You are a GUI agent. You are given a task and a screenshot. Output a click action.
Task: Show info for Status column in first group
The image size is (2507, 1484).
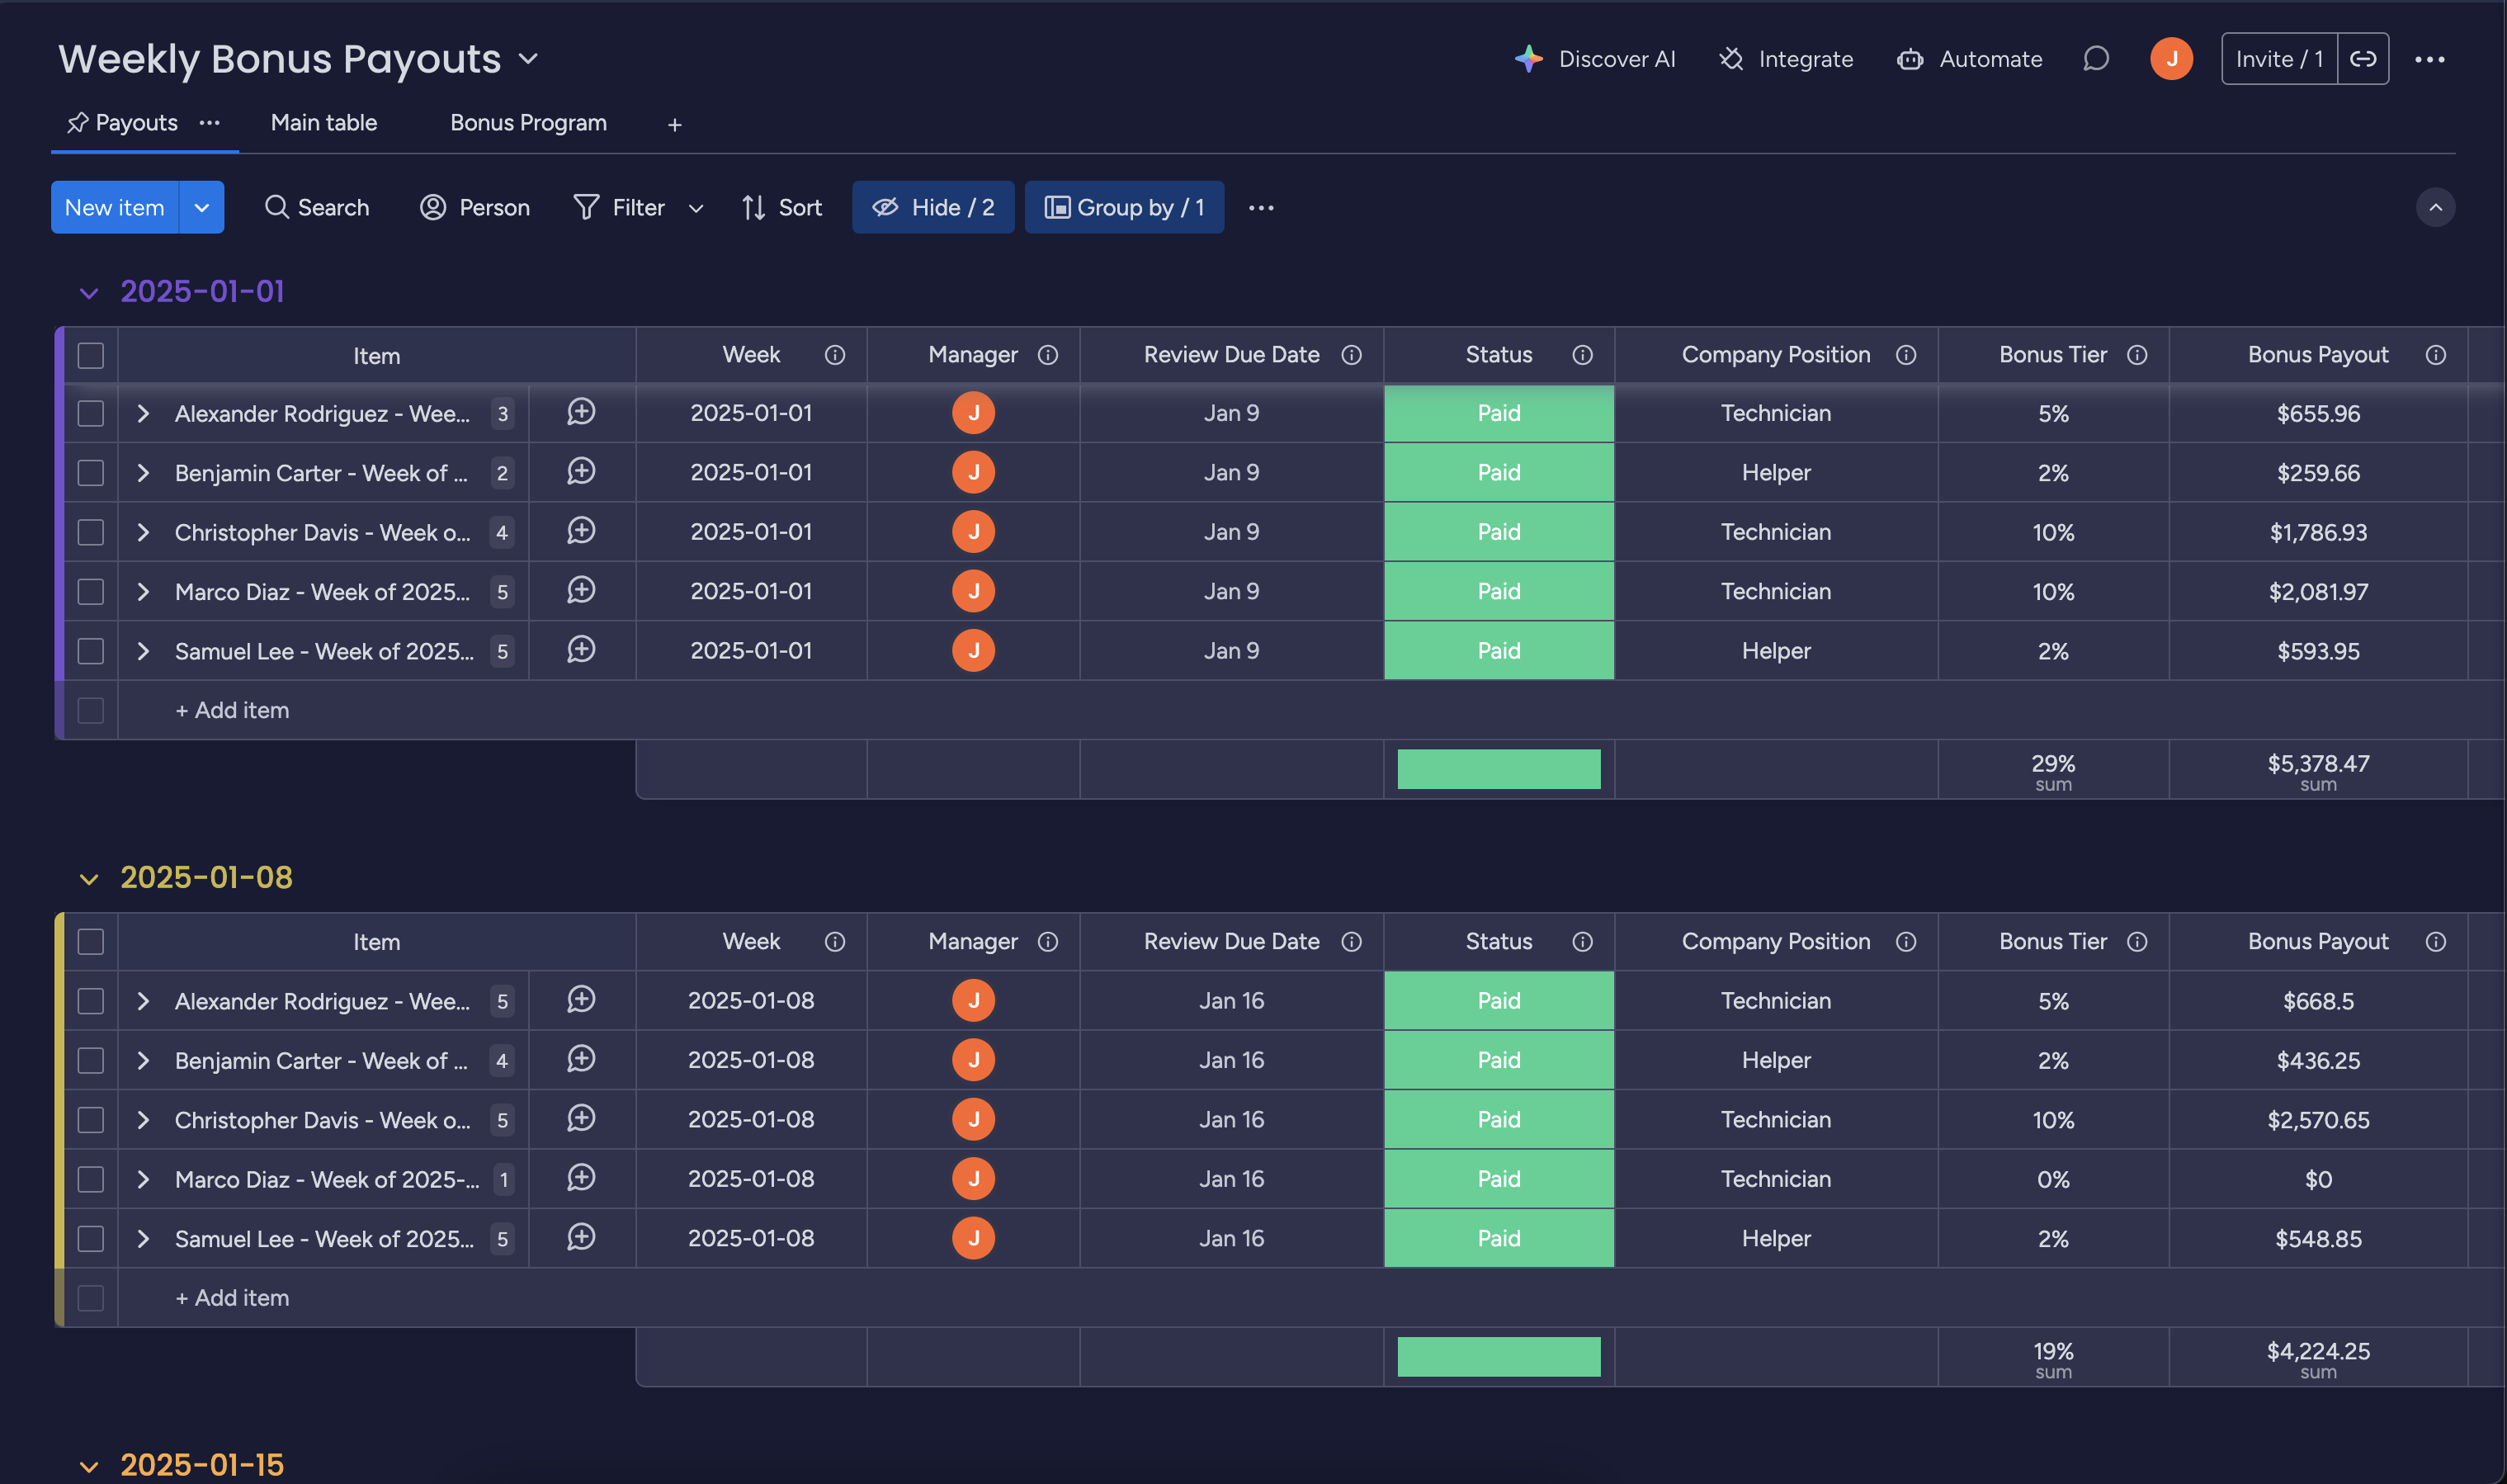1583,355
